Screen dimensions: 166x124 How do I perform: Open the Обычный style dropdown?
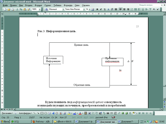coord(62,9)
